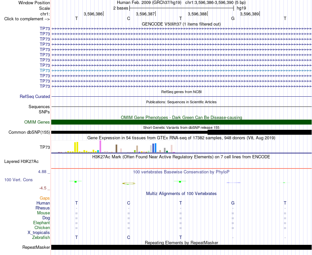Click the hg19 label beside the scale bar
312x255 pixels.
point(241,8)
